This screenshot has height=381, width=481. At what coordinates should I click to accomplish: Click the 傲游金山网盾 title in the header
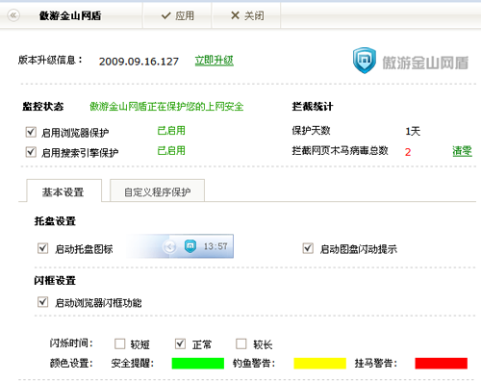coord(70,15)
